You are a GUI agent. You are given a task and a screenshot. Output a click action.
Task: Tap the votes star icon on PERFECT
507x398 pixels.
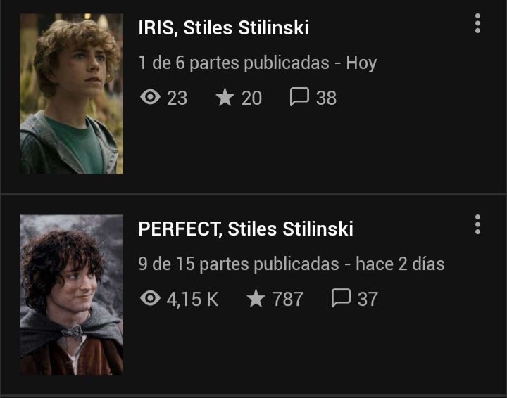[256, 298]
